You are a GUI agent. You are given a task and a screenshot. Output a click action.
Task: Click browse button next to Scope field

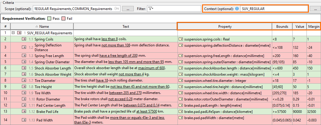click(x=128, y=9)
